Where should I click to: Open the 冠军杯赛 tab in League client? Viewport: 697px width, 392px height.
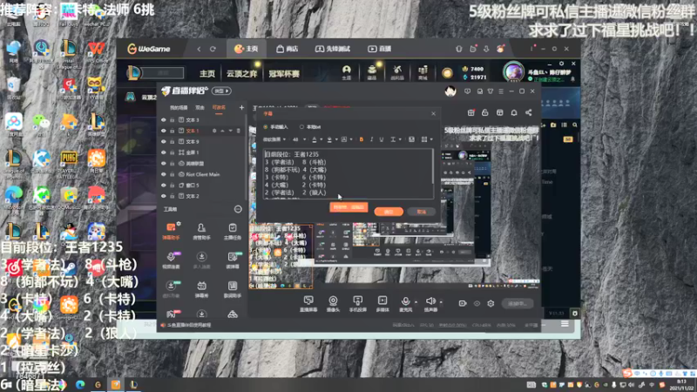pyautogui.click(x=284, y=74)
